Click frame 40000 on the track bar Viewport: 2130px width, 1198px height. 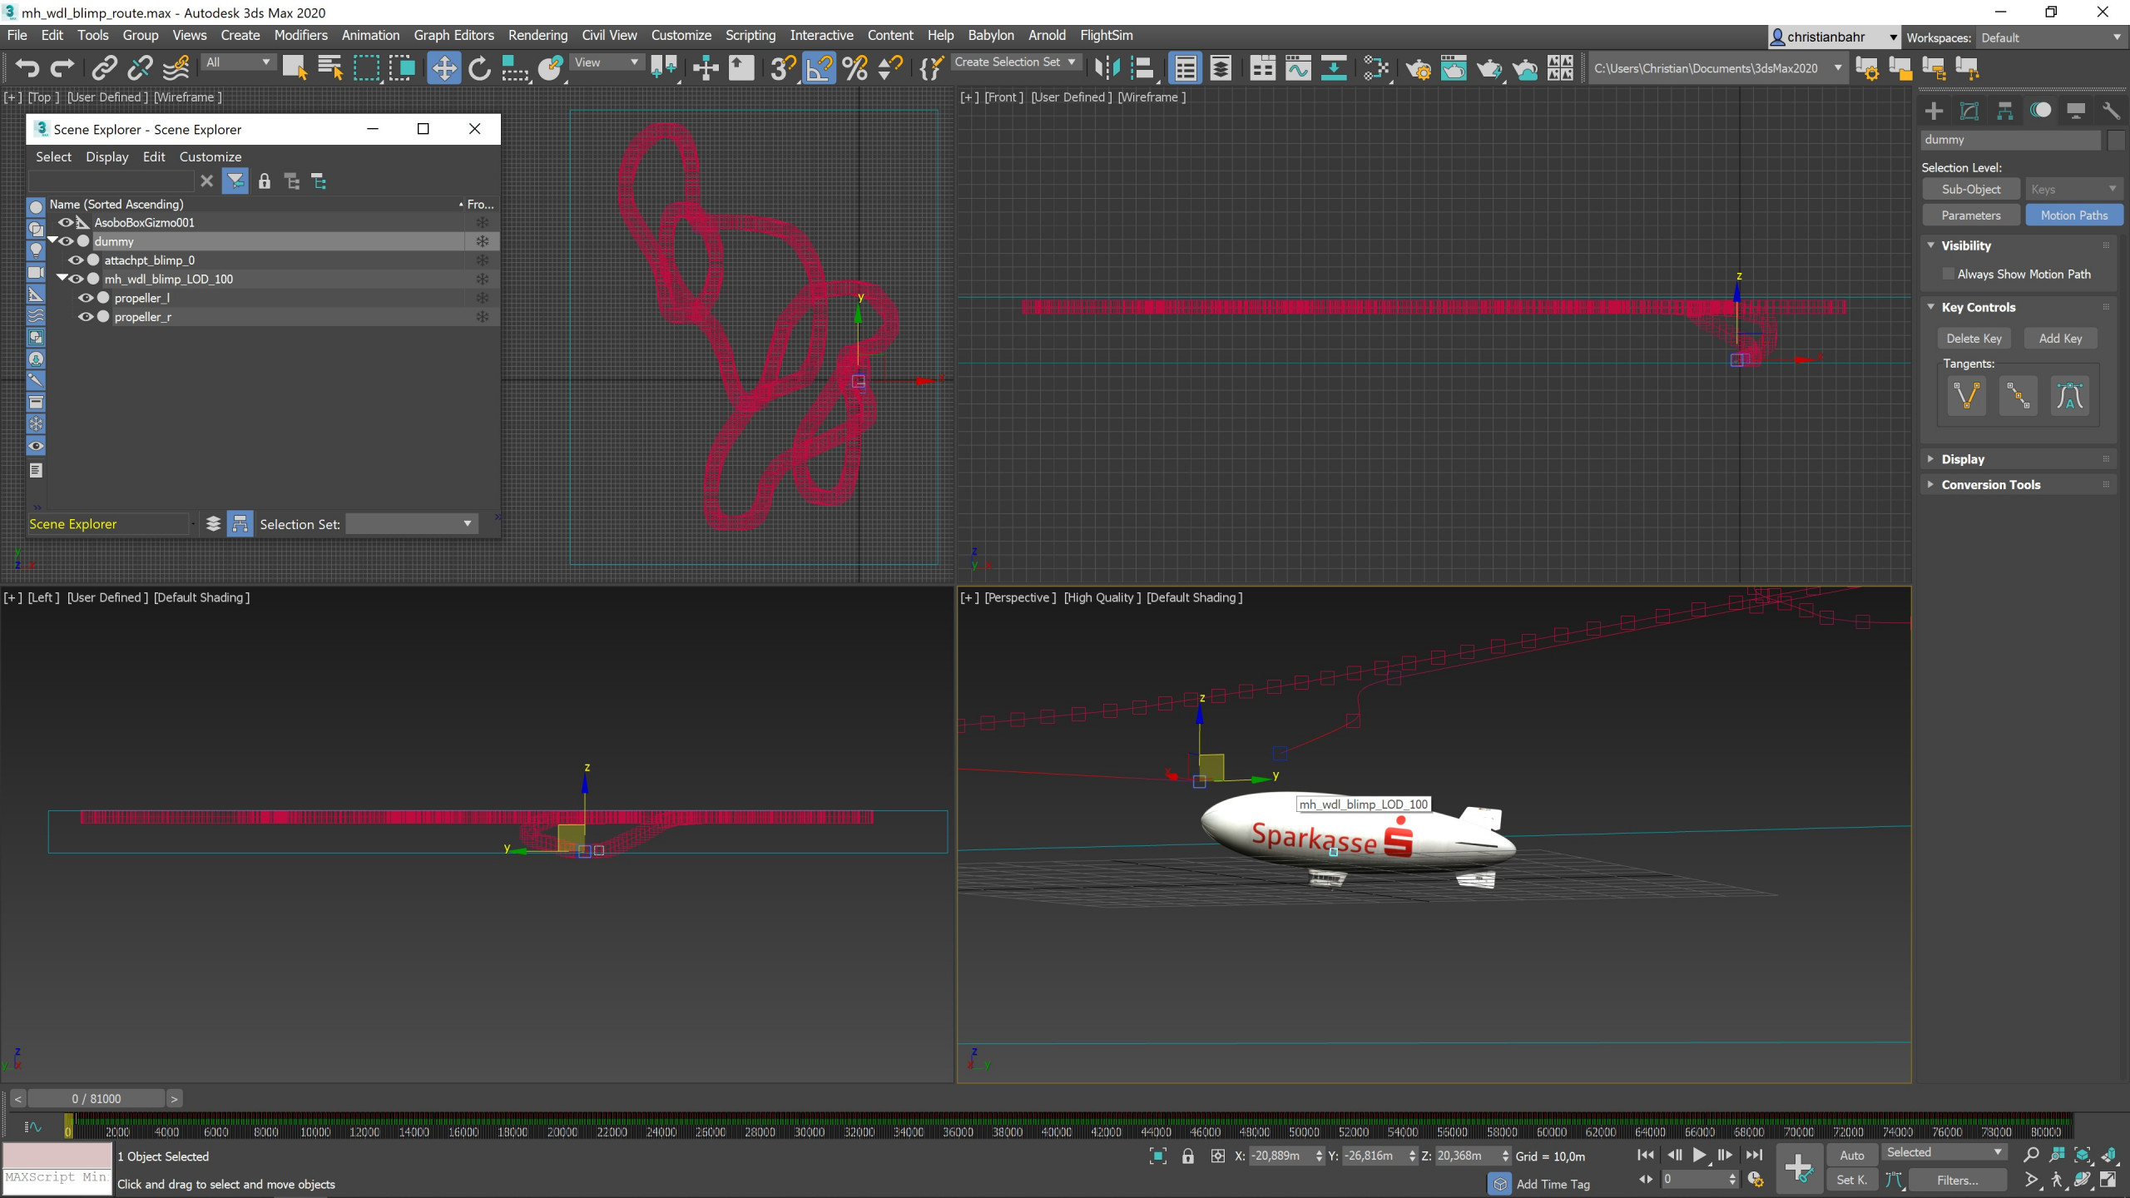(x=1057, y=1132)
